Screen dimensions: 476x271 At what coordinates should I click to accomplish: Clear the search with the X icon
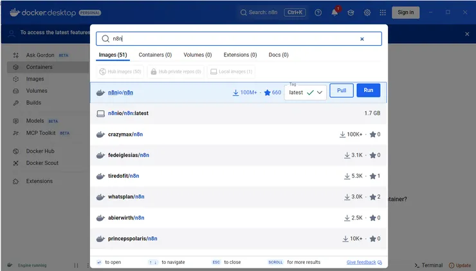pyautogui.click(x=362, y=39)
